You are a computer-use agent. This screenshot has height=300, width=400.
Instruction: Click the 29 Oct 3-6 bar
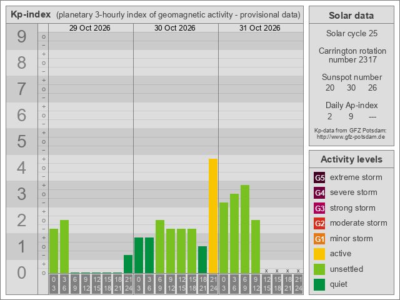[x=64, y=246]
